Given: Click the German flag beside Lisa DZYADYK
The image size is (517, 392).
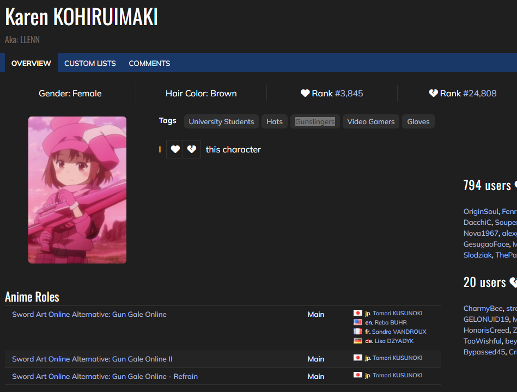Looking at the screenshot, I should [x=358, y=341].
